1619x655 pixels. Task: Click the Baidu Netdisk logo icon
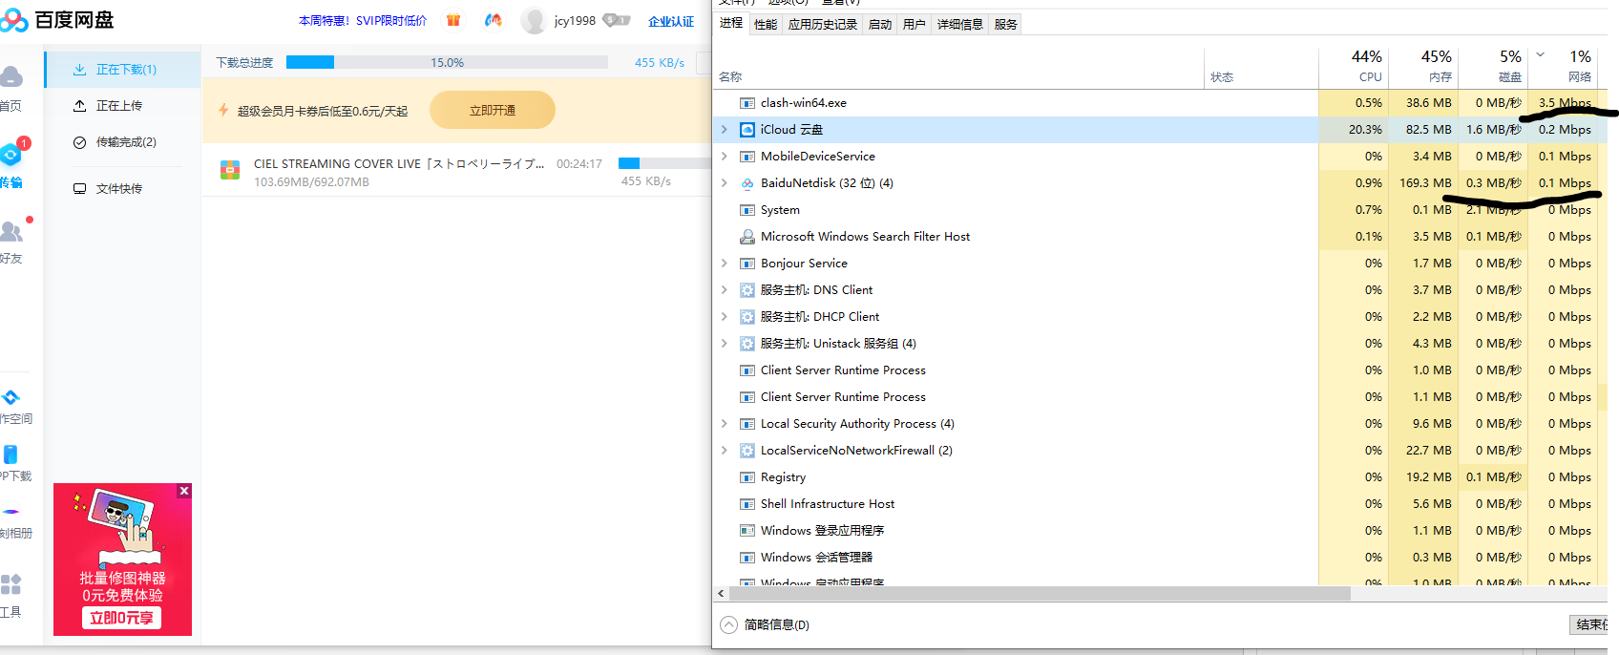pyautogui.click(x=13, y=20)
